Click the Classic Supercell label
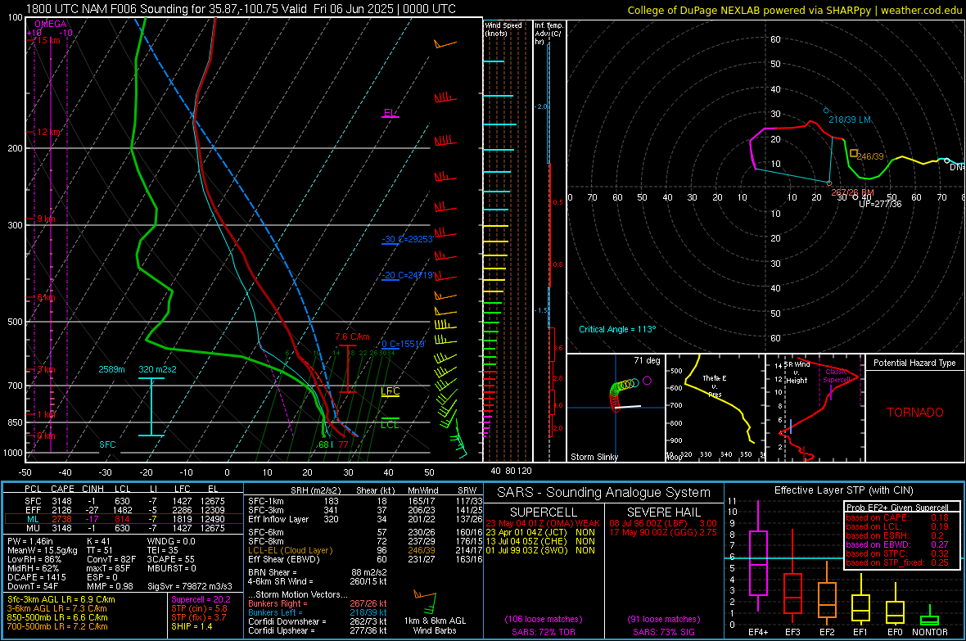Screen dimensions: 966x641 (x=837, y=376)
